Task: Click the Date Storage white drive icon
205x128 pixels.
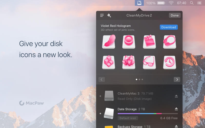Action: point(109,113)
